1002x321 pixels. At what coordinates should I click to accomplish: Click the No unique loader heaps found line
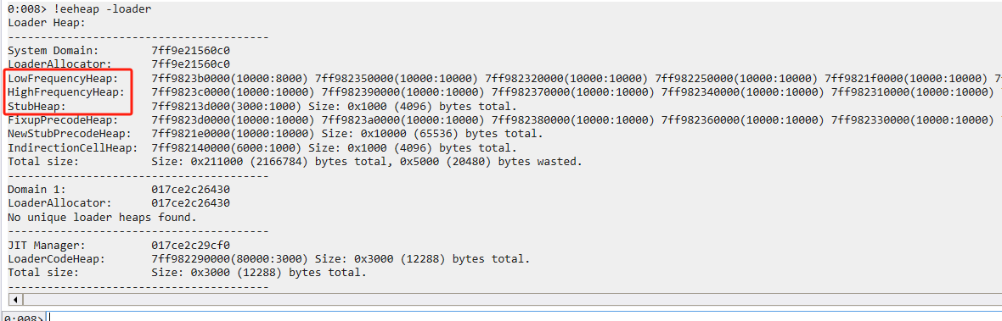[x=102, y=217]
